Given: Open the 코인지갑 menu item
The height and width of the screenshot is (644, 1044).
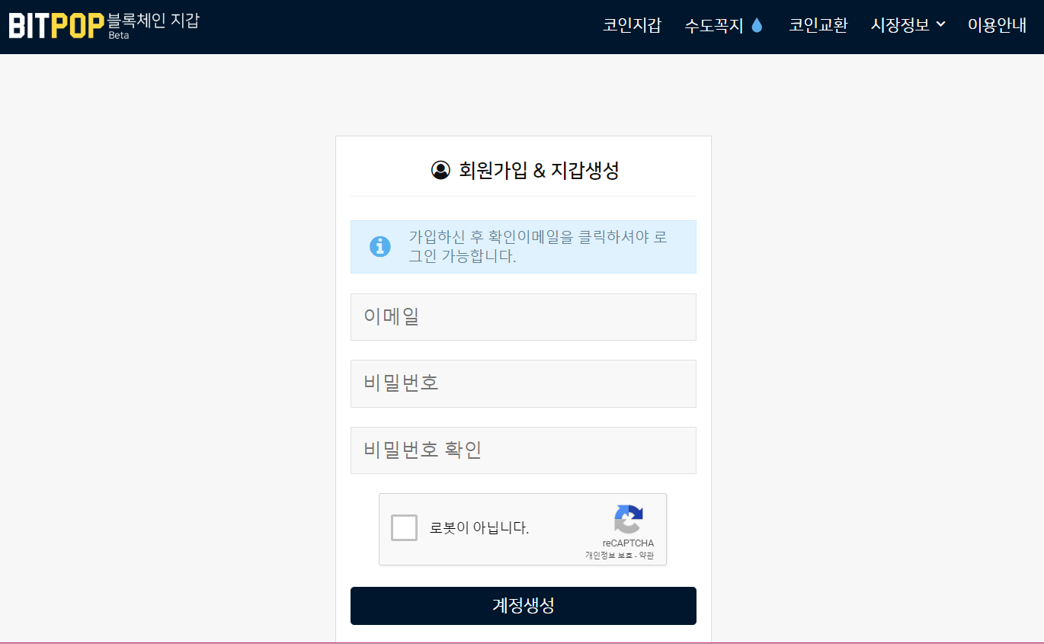Looking at the screenshot, I should 632,24.
